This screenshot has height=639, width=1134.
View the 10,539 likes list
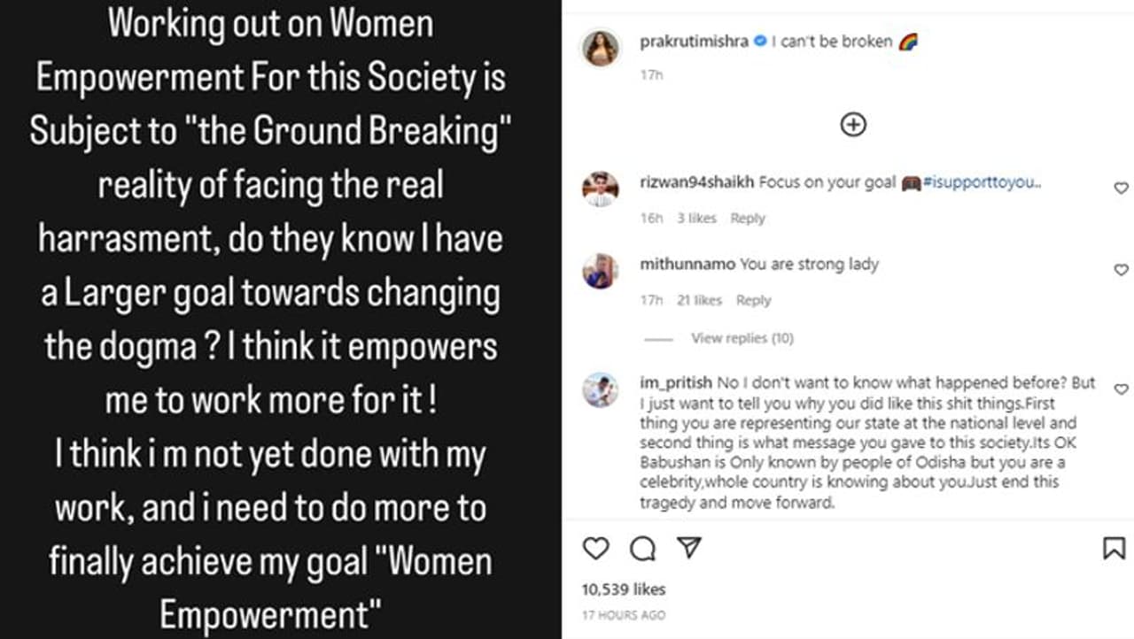point(623,589)
